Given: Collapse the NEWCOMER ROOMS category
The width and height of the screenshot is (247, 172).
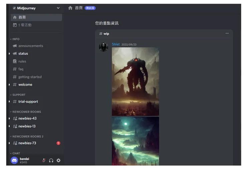Looking at the screenshot, I should click(25, 112).
